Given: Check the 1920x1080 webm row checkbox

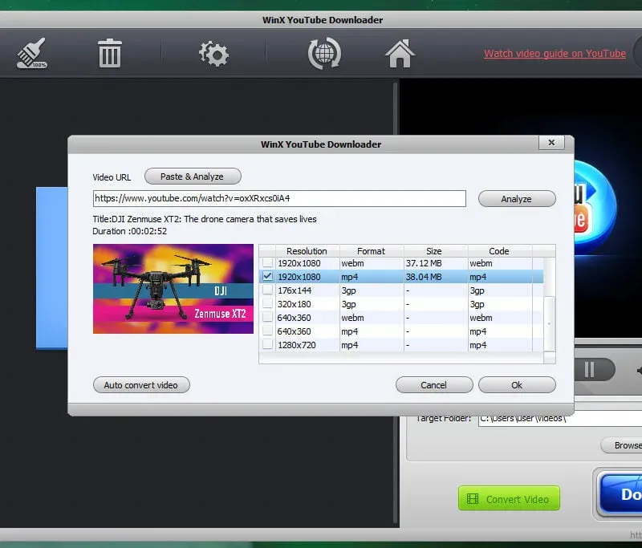Looking at the screenshot, I should click(267, 262).
